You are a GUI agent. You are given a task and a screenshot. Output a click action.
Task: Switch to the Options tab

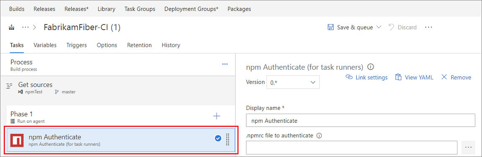click(x=107, y=45)
